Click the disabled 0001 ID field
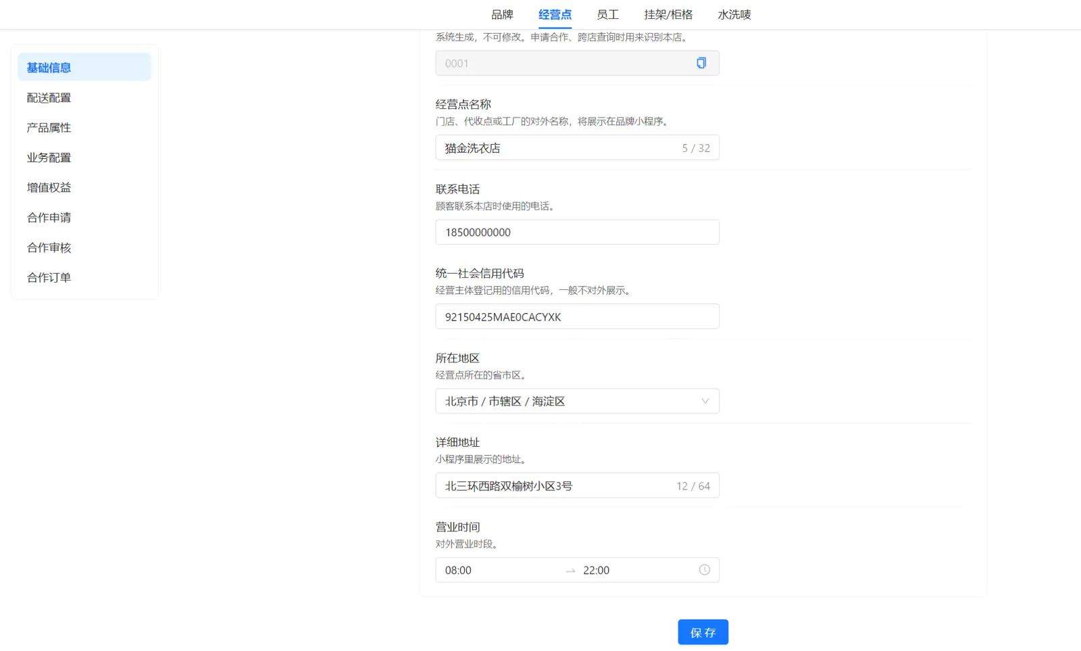Screen dimensions: 1081x651 click(577, 63)
